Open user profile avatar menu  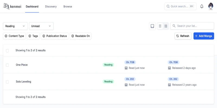point(211,6)
